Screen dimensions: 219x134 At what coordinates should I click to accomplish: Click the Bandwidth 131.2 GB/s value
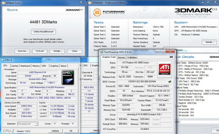[x=162, y=110]
